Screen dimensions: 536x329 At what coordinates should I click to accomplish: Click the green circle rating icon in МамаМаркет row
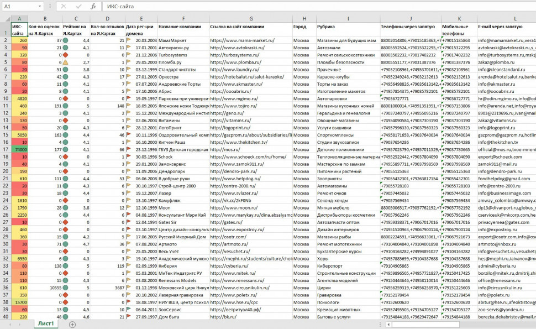pyautogui.click(x=65, y=40)
